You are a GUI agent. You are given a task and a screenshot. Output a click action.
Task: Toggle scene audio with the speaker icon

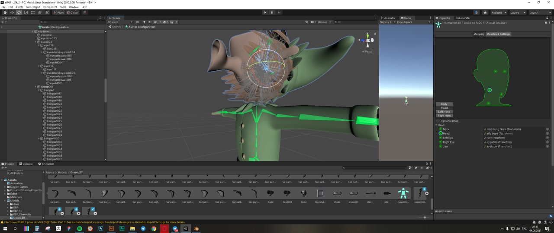point(149,22)
